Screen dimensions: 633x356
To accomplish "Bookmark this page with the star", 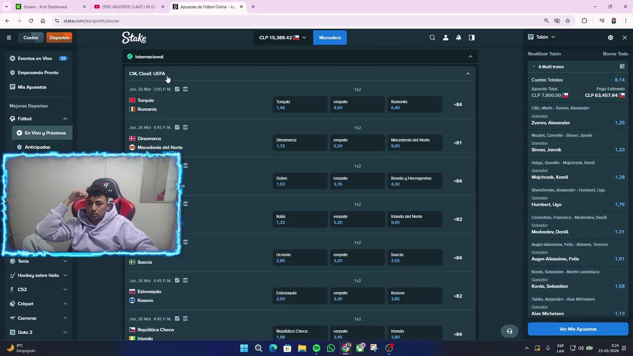I will [x=568, y=21].
